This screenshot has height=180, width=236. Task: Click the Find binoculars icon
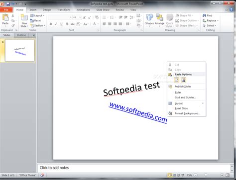[204, 15]
